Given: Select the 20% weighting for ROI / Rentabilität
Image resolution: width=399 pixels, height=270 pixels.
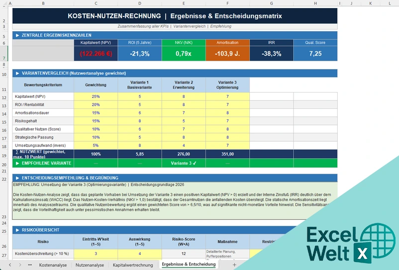Looking at the screenshot, I should [x=96, y=105].
